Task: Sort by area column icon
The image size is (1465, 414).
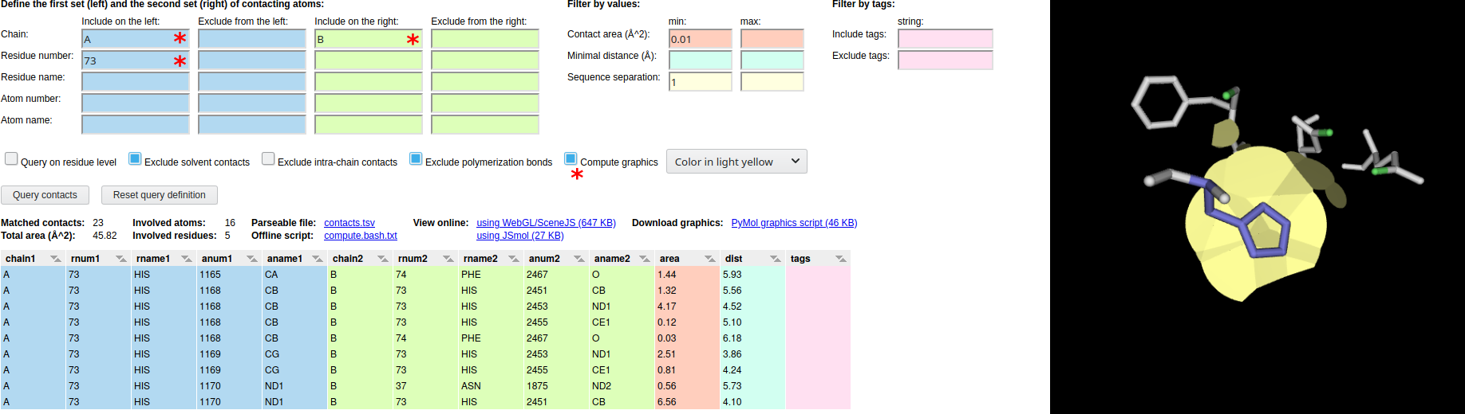Action: tap(709, 259)
